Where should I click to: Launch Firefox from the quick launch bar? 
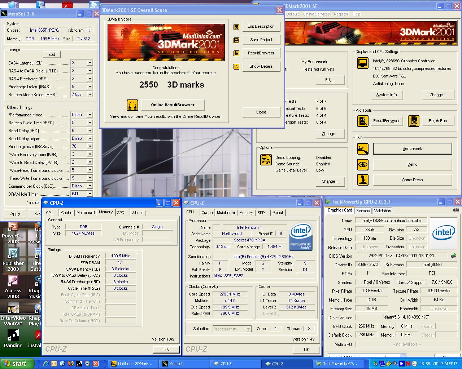(x=71, y=364)
